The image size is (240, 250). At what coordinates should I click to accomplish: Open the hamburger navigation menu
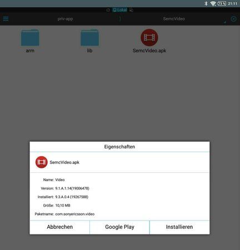tap(6, 19)
